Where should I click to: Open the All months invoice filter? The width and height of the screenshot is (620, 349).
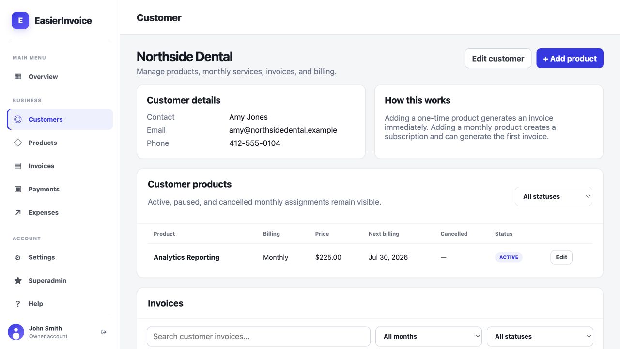(429, 336)
